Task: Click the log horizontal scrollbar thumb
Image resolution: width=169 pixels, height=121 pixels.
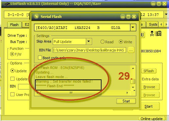Action: point(71,93)
